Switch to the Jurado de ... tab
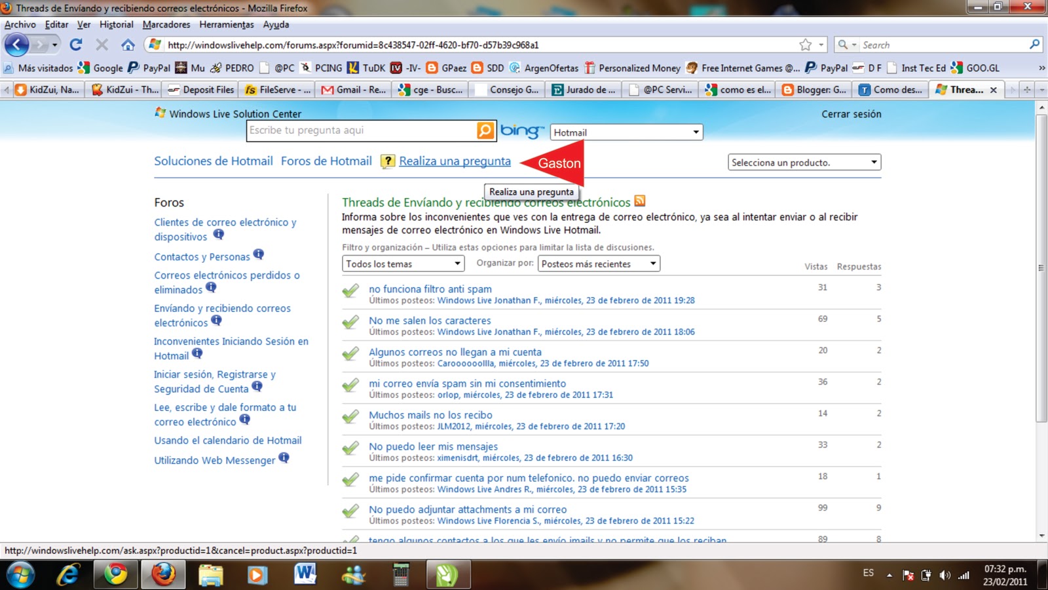 pos(584,90)
